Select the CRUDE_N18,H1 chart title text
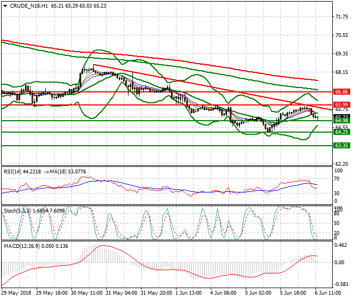 coord(29,6)
